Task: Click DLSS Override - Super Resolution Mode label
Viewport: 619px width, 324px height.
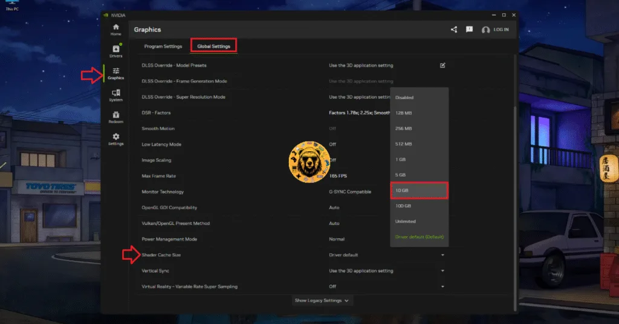Action: point(184,97)
